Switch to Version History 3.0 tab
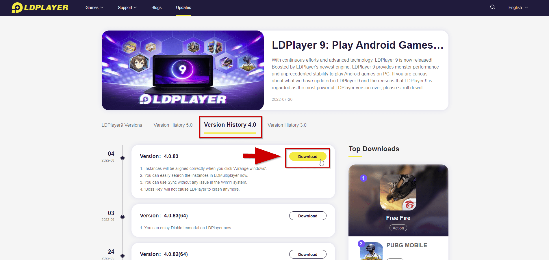 (287, 125)
